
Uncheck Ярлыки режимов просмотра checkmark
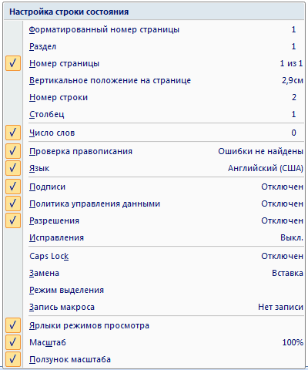click(13, 325)
